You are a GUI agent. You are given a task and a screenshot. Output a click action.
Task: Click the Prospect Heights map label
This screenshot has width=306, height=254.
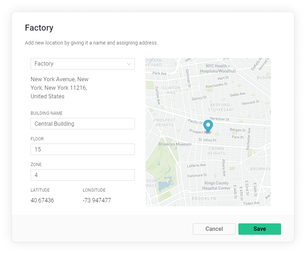(164, 123)
